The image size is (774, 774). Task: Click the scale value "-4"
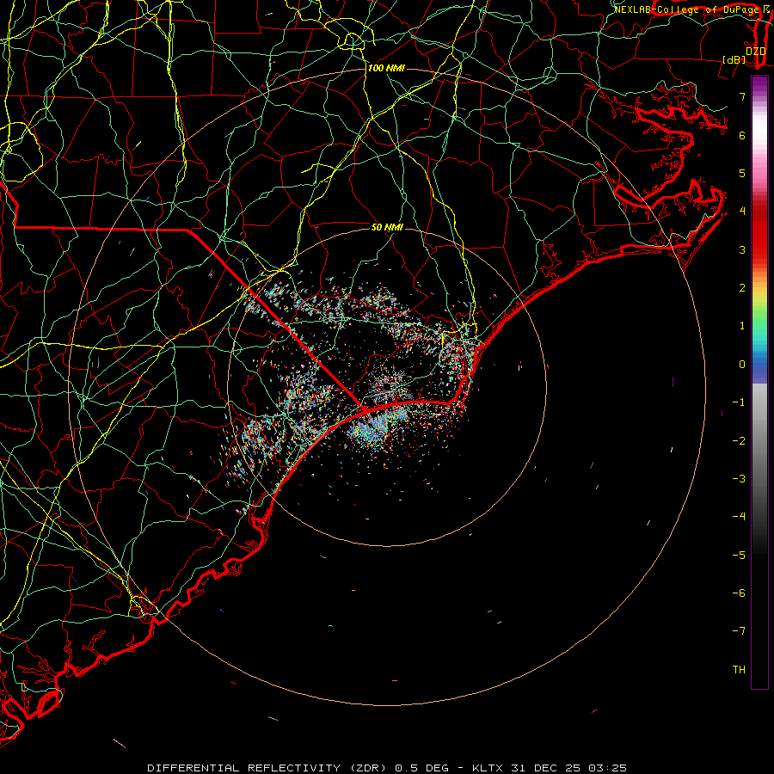tap(739, 517)
